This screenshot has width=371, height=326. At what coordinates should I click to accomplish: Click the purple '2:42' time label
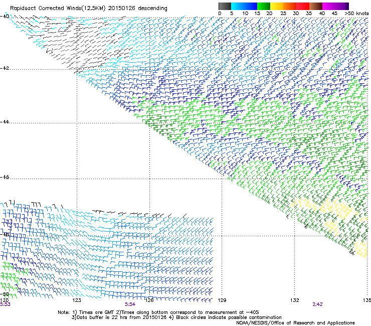tap(317, 304)
